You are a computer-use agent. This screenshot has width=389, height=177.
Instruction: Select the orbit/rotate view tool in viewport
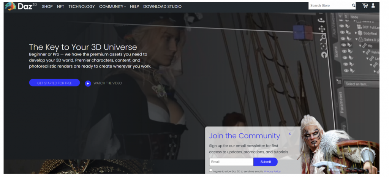(321, 20)
